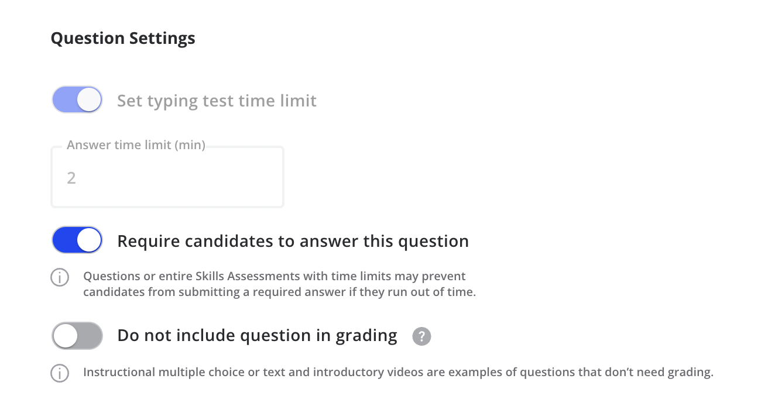768x420 pixels.
Task: Click the info icon next to time limits note
Action: 60,277
